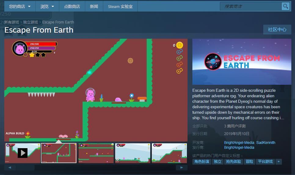Image resolution: width=295 pixels, height=175 pixels.
Task: Select the third screenshot thumbnail with red terrain
Action: (x=96, y=153)
